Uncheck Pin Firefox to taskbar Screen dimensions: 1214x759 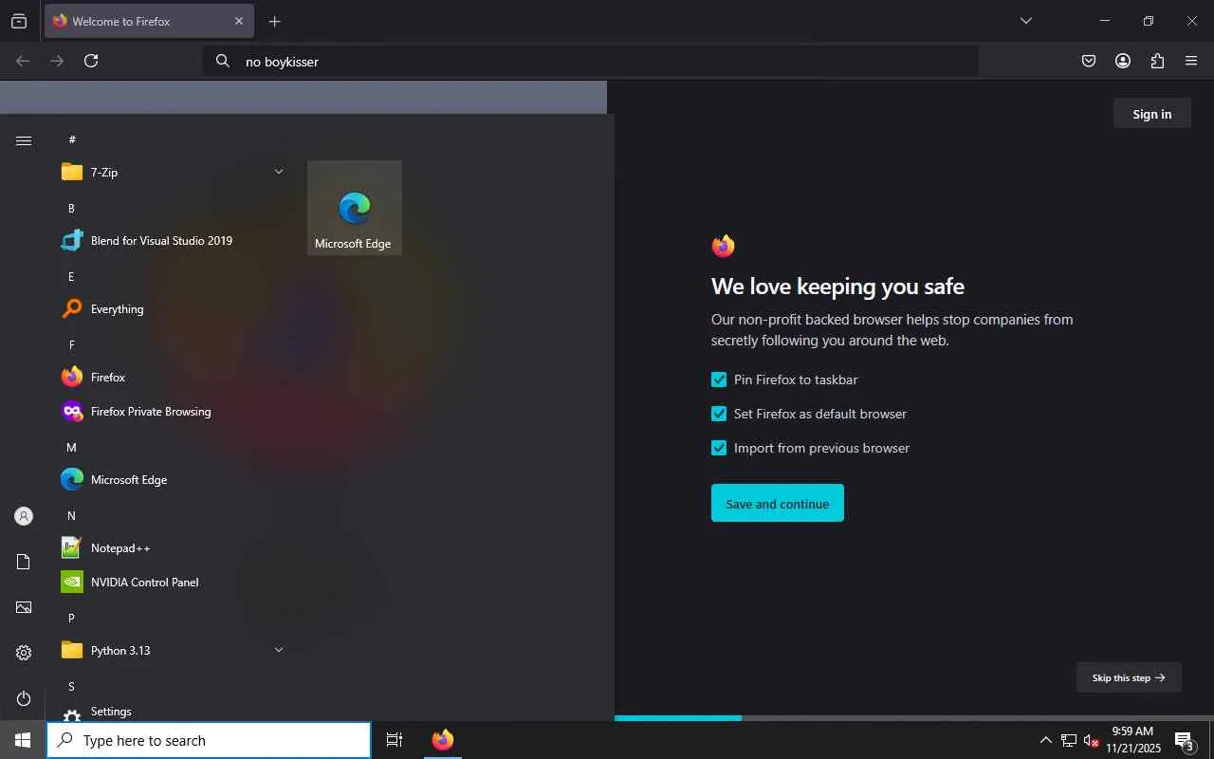tap(719, 379)
